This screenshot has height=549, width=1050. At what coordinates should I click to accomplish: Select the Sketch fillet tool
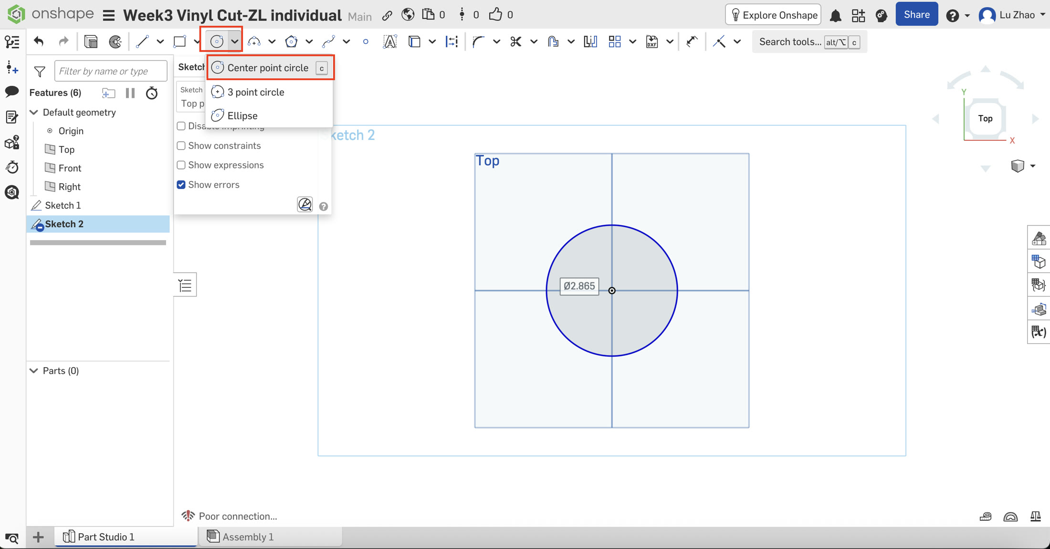(x=478, y=42)
